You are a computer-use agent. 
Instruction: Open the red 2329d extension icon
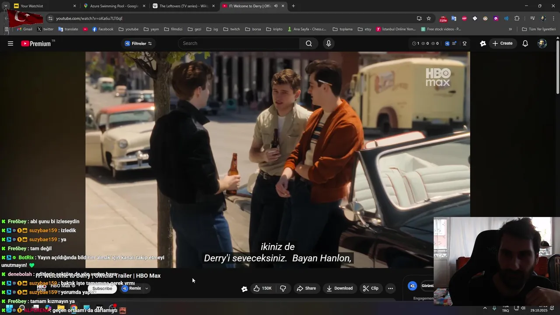click(x=443, y=19)
